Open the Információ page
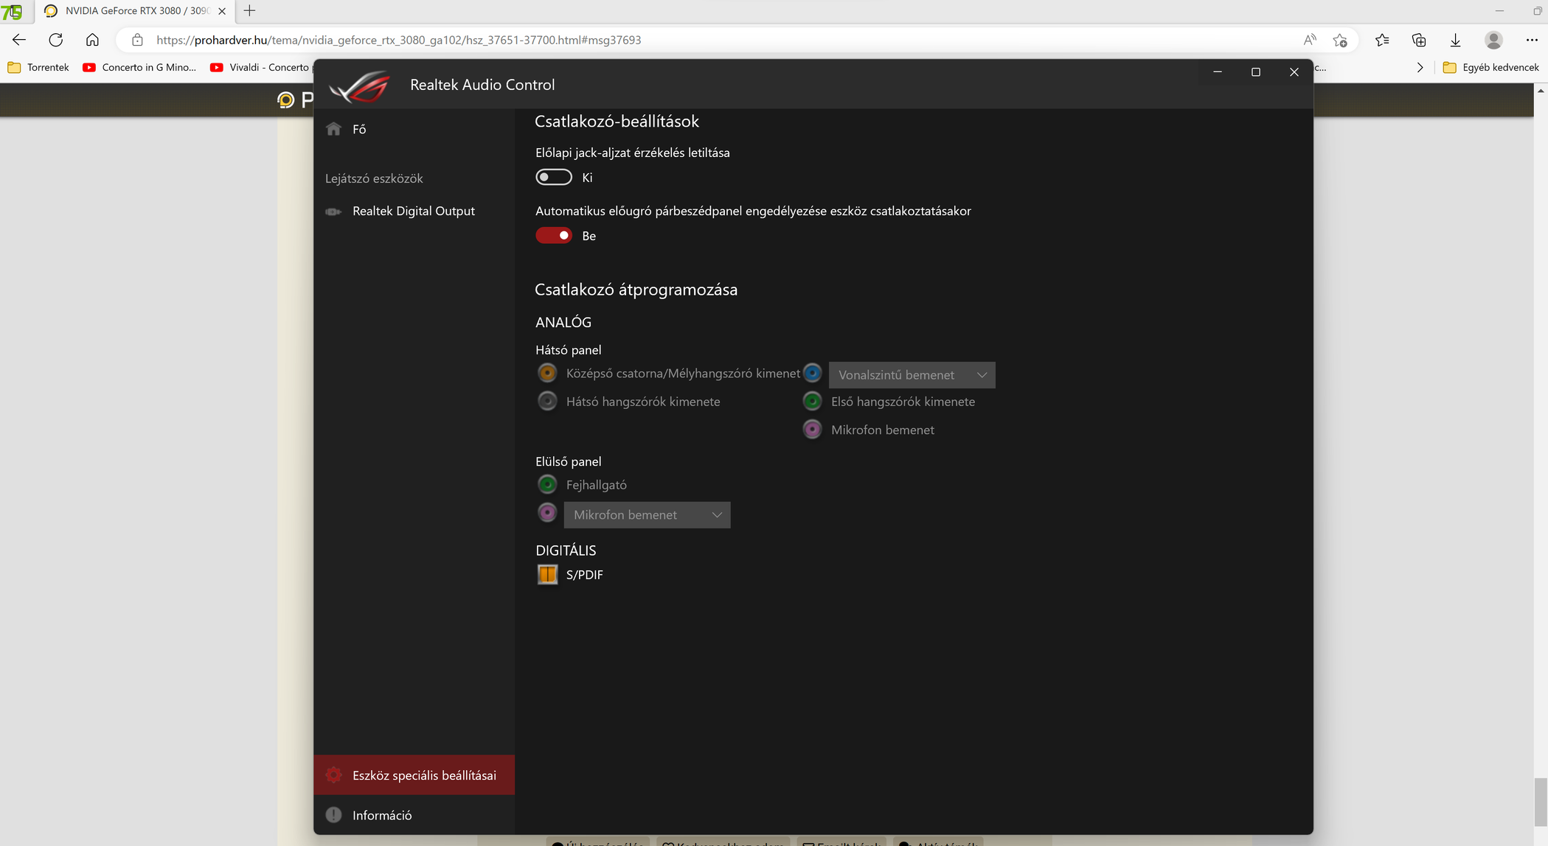Viewport: 1548px width, 846px height. click(x=381, y=814)
